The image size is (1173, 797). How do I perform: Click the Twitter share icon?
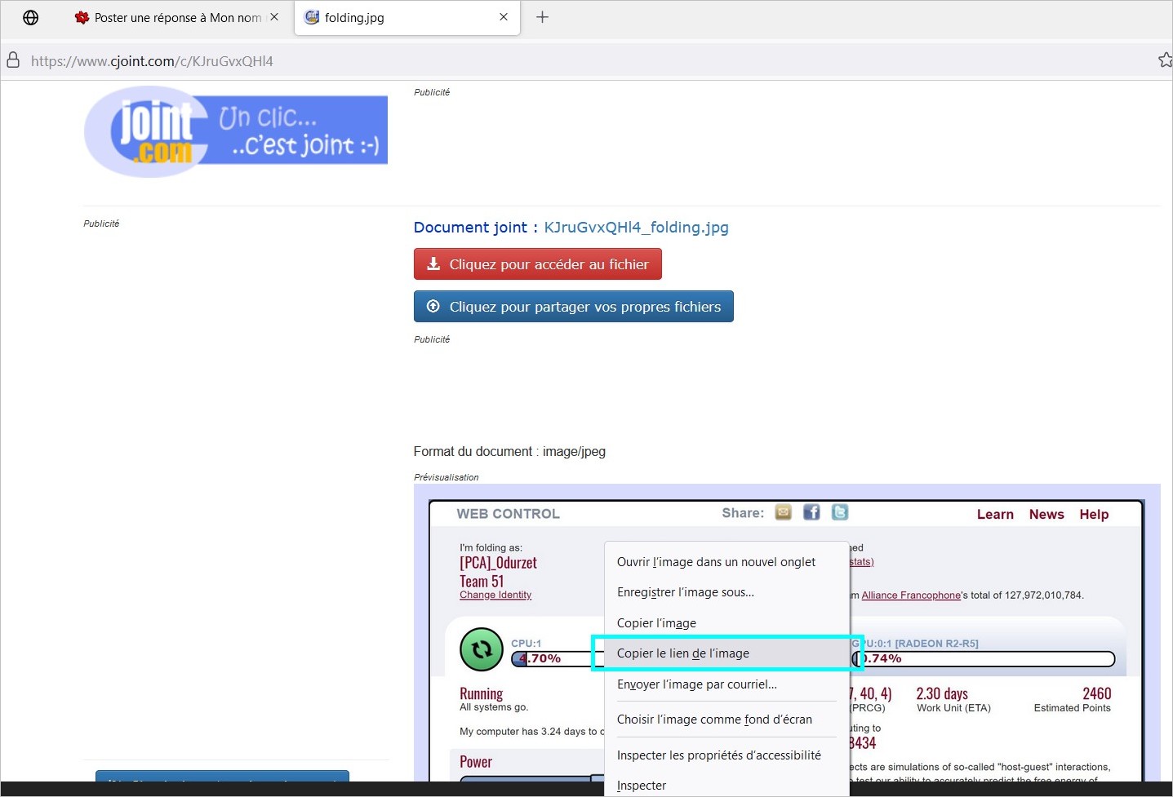point(840,512)
